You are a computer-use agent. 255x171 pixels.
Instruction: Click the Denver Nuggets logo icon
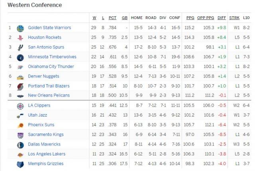[20, 76]
